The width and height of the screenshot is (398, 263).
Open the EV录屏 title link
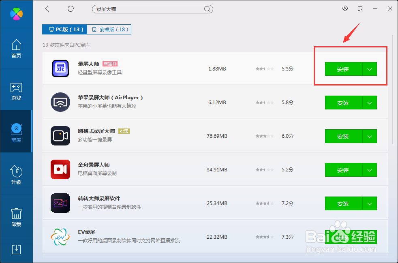(87, 232)
